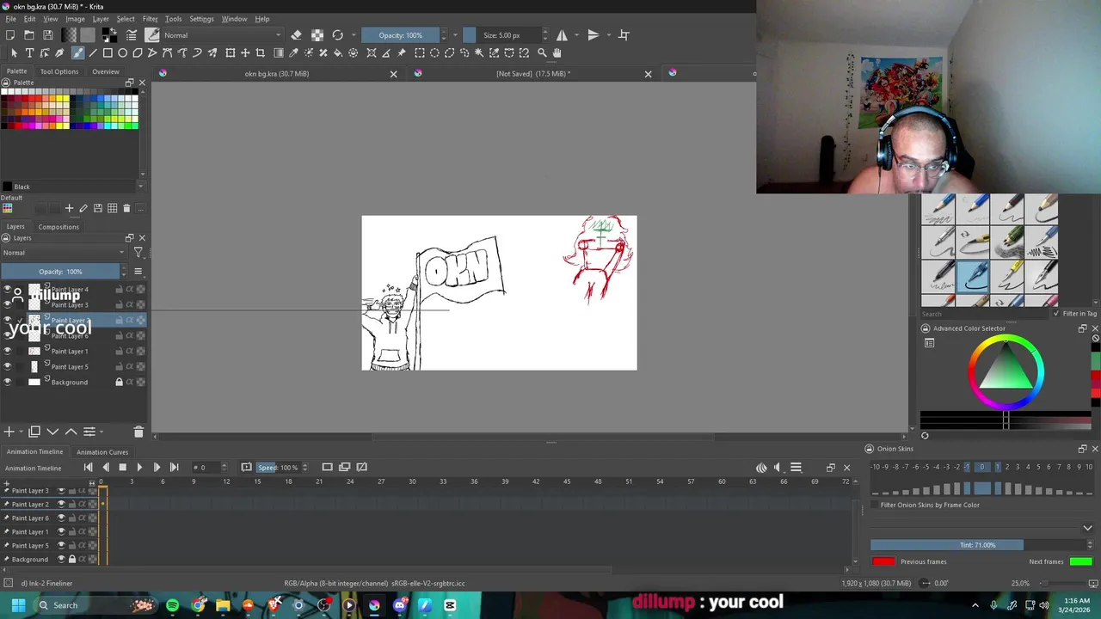Open the brush editor icon
The height and width of the screenshot is (619, 1101).
tap(132, 35)
